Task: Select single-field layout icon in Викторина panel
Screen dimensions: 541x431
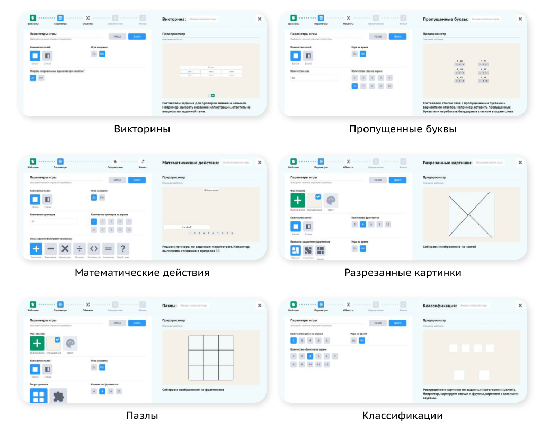Action: click(x=35, y=56)
